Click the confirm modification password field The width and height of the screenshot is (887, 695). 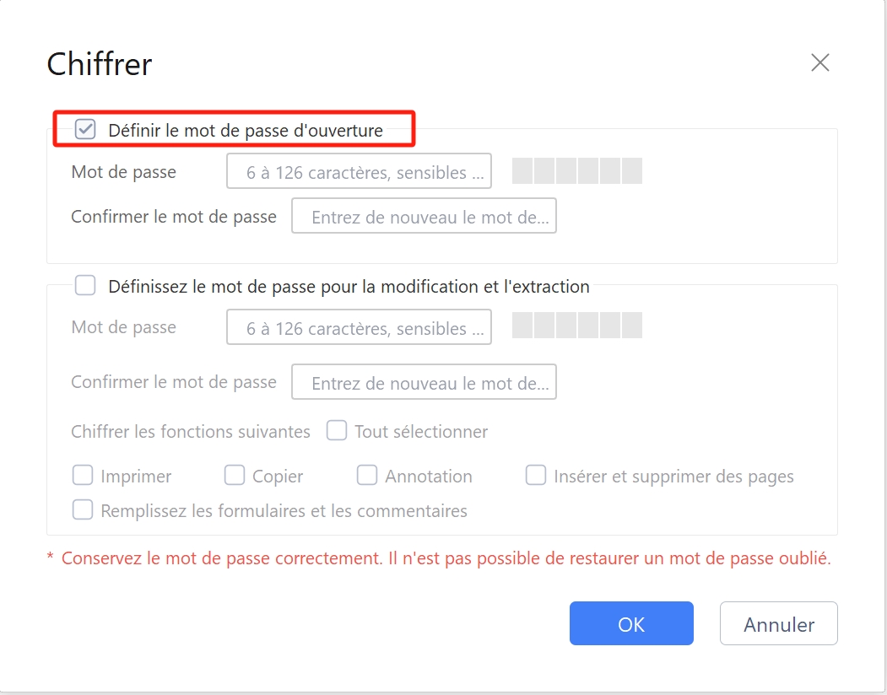click(424, 381)
